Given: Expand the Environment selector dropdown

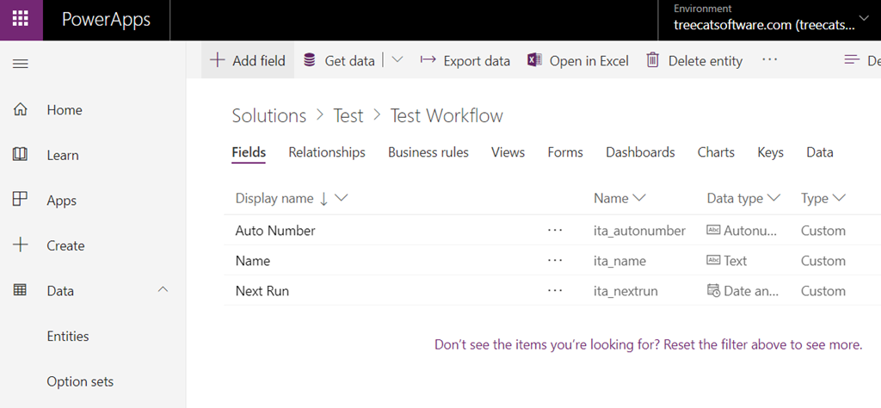Looking at the screenshot, I should (864, 18).
